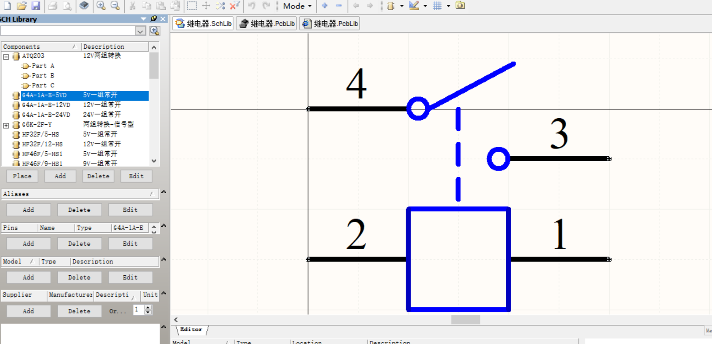
Task: Open the drawing utilities dropdown arrow
Action: pyautogui.click(x=425, y=6)
